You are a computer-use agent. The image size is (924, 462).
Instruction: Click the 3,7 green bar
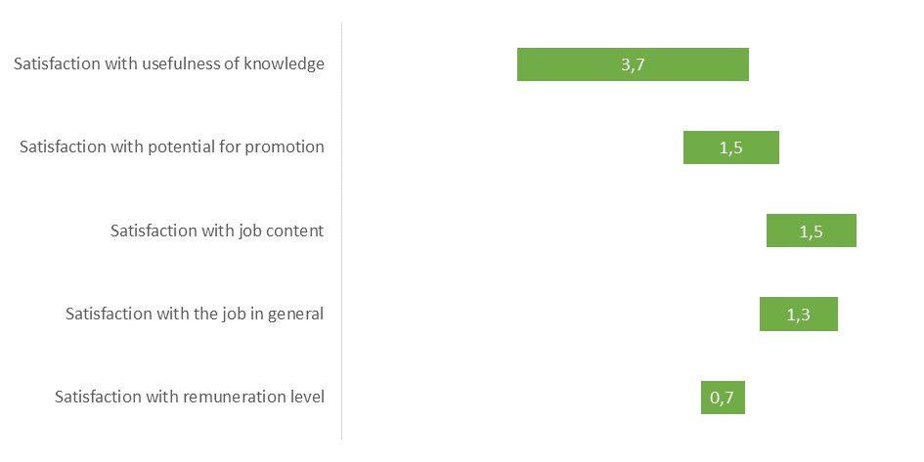[x=633, y=64]
